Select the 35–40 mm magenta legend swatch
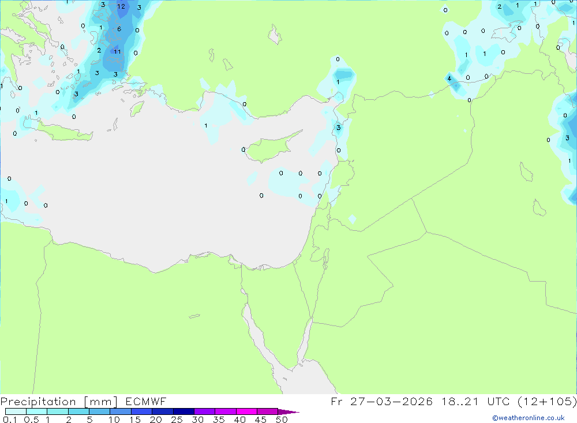This screenshot has height=423, width=577. coord(225,411)
